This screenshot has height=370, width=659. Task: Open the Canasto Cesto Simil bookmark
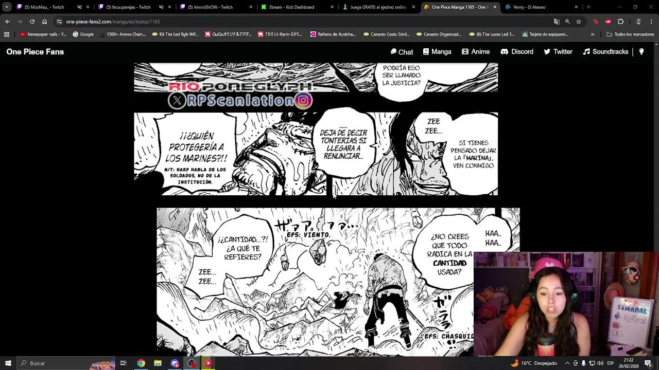(387, 34)
